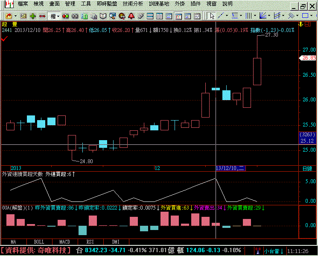Click the green plus cross icon

pyautogui.click(x=33, y=16)
